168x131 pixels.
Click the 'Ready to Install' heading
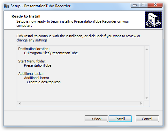[26, 16]
